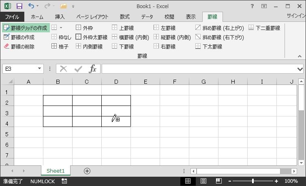Screen dimensions: 306x186
Task: Toggle the Draw Border tool (罫線の作成)
Action: 19,37
